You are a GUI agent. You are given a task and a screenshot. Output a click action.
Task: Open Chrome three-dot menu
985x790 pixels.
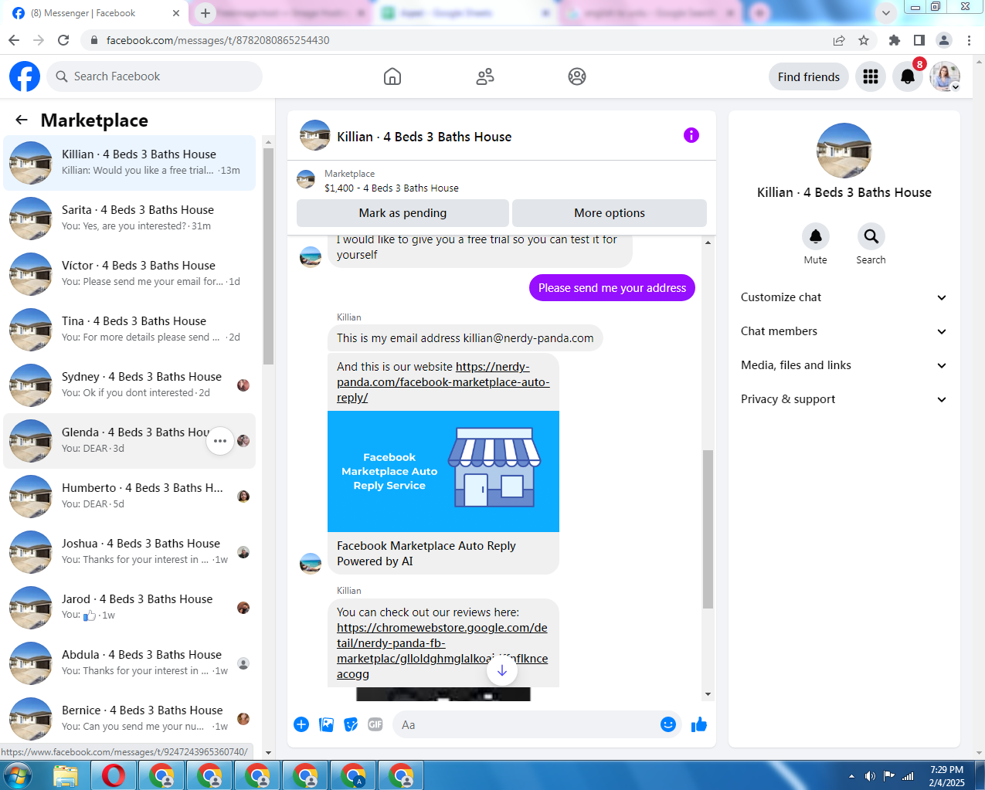pyautogui.click(x=969, y=40)
